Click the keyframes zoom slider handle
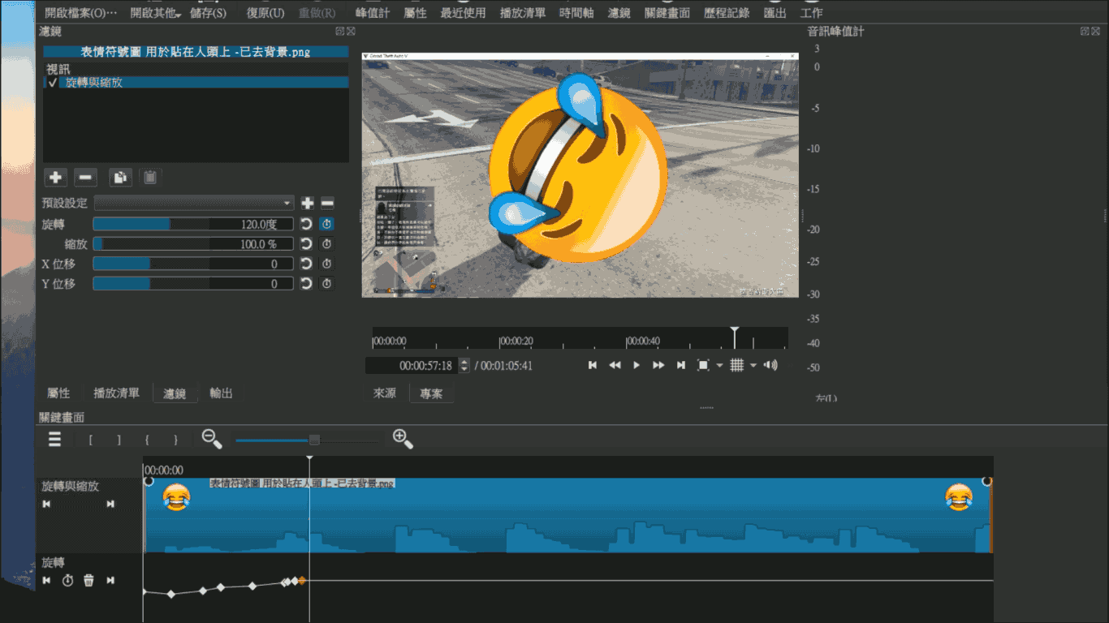Viewport: 1109px width, 623px height. click(314, 440)
